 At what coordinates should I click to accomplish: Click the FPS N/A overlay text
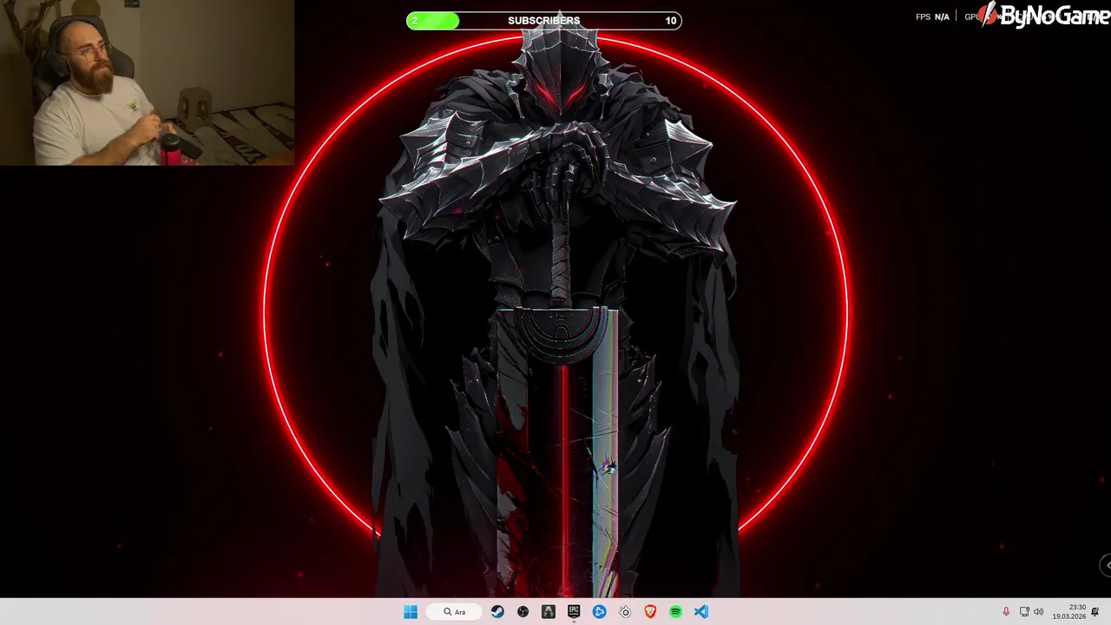pos(932,17)
